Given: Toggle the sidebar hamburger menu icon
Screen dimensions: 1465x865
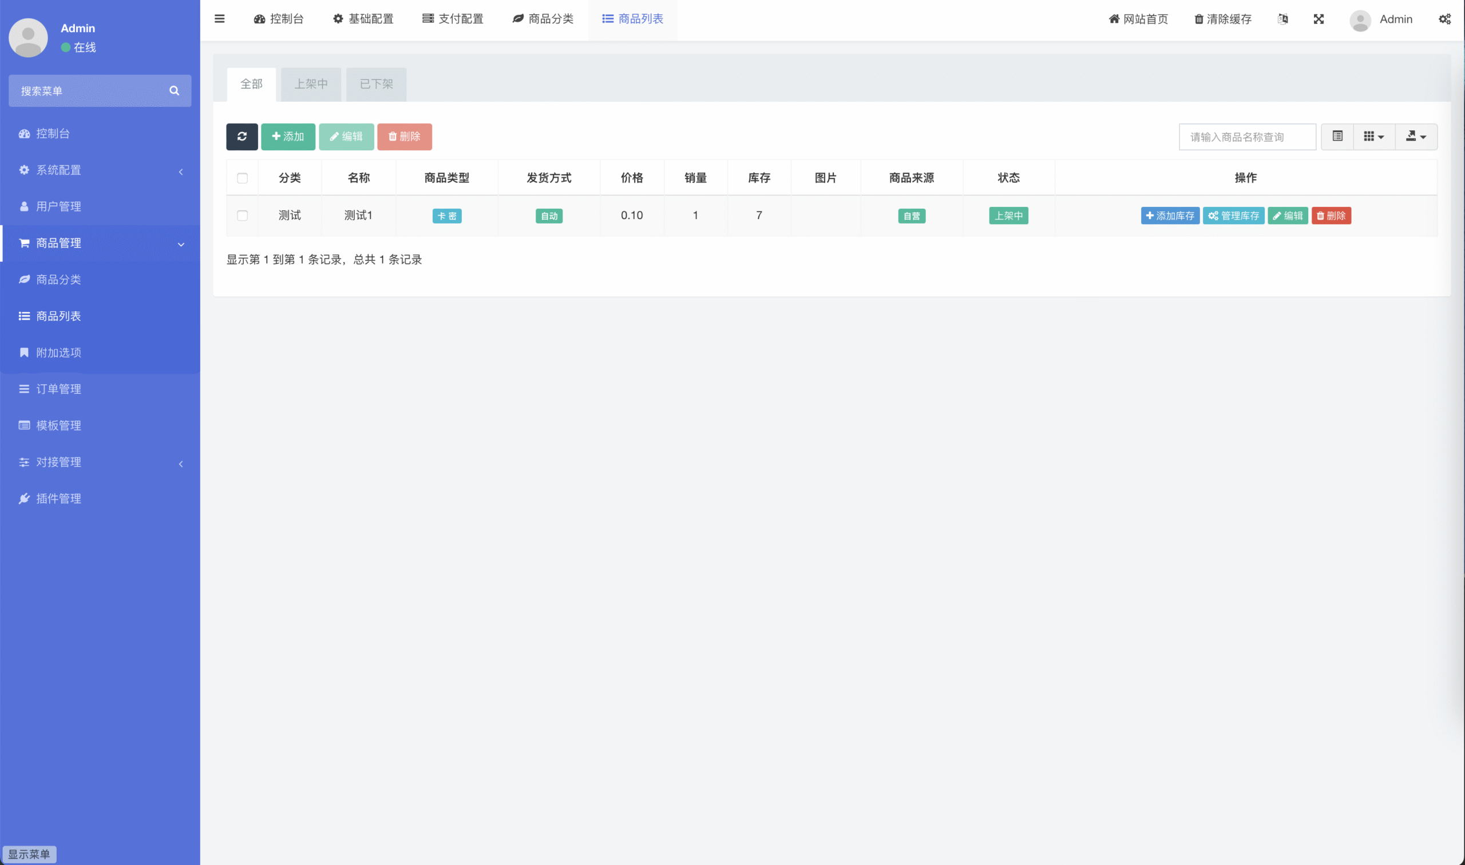Looking at the screenshot, I should pos(219,19).
